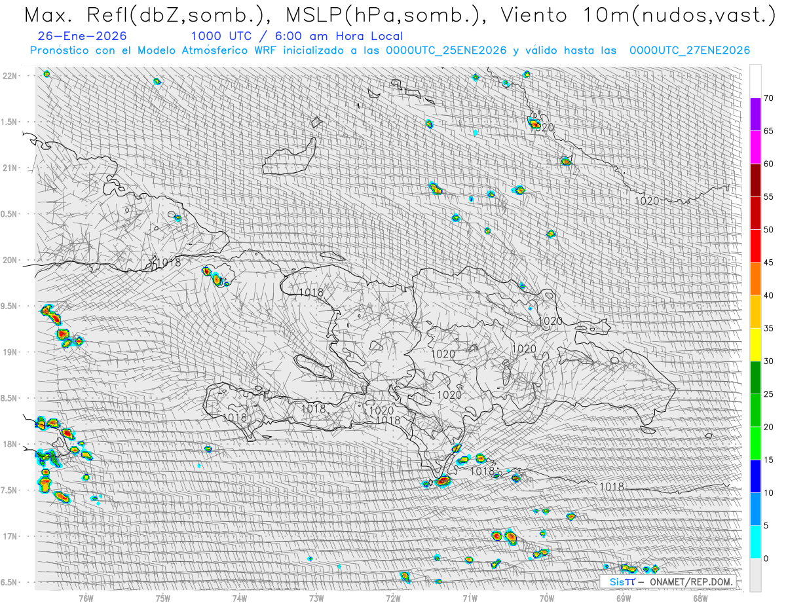This screenshot has height=607, width=786.
Task: Pick the cyan 0-5 dBZ colorbar swatch
Action: click(755, 542)
